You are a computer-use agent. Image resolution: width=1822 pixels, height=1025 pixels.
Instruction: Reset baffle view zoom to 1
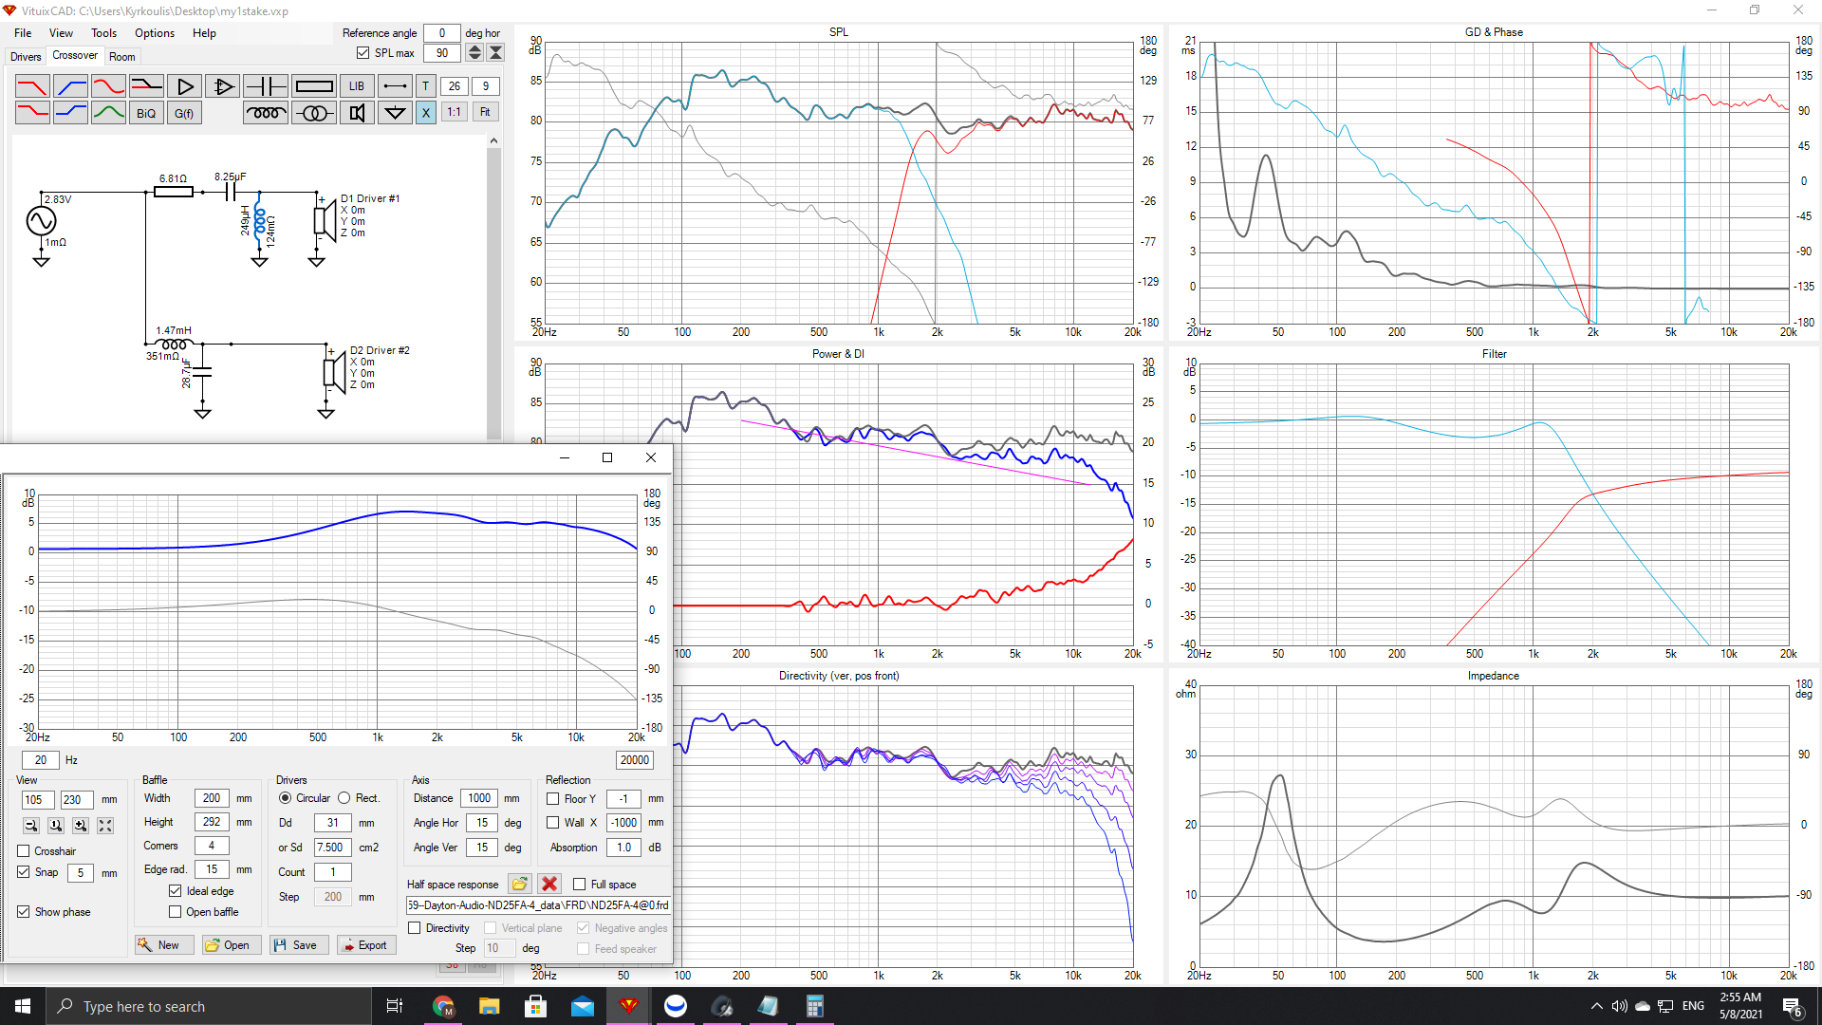coord(56,826)
